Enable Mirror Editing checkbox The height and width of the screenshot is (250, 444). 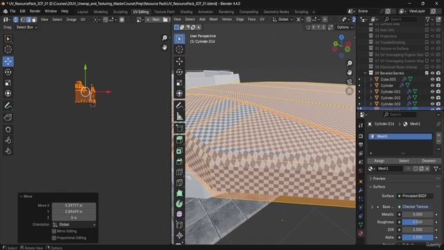click(54, 231)
